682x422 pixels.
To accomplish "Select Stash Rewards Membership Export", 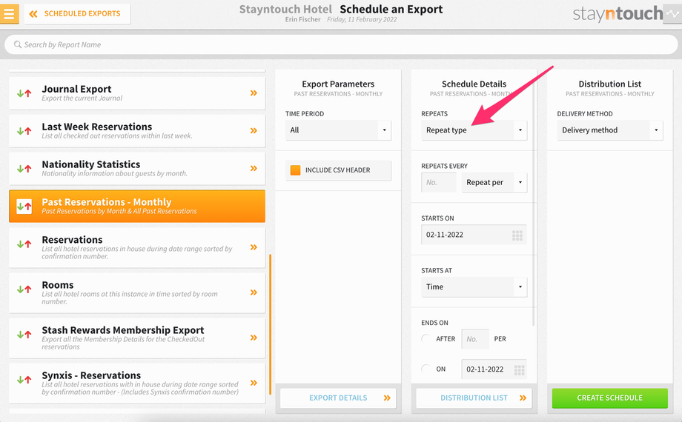I will tap(137, 338).
